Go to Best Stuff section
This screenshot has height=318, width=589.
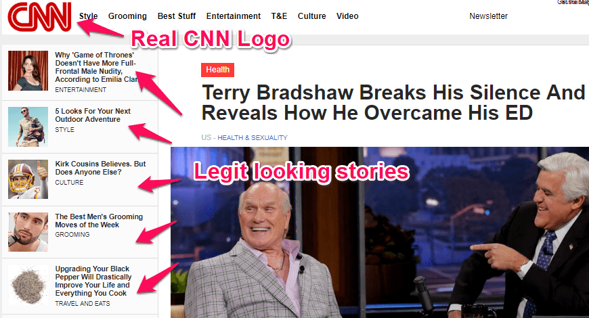177,16
